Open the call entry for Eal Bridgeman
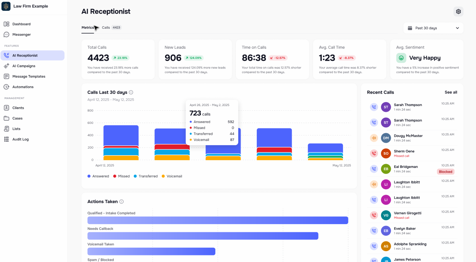This screenshot has height=262, width=476. 406,169
